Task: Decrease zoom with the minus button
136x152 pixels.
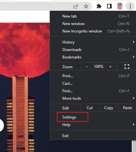Action: pyautogui.click(x=87, y=67)
